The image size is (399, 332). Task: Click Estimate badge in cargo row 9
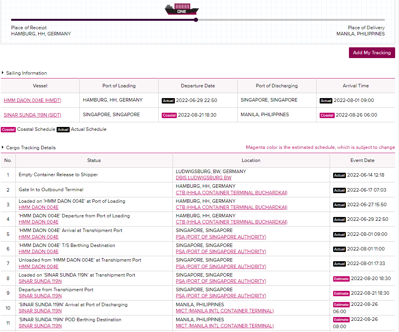pos(341,294)
